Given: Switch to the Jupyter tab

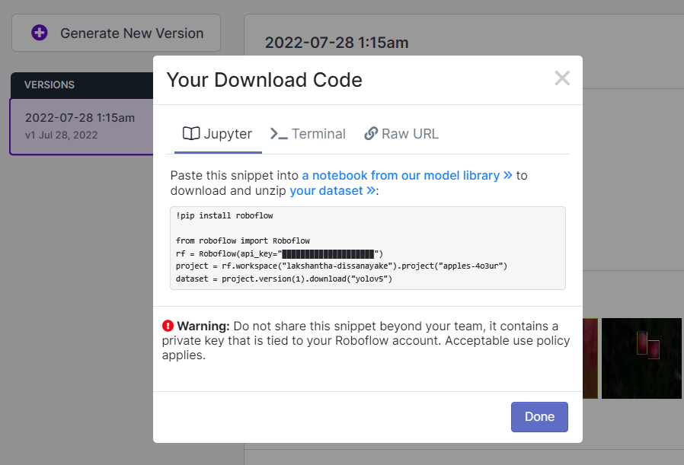Looking at the screenshot, I should [x=218, y=134].
